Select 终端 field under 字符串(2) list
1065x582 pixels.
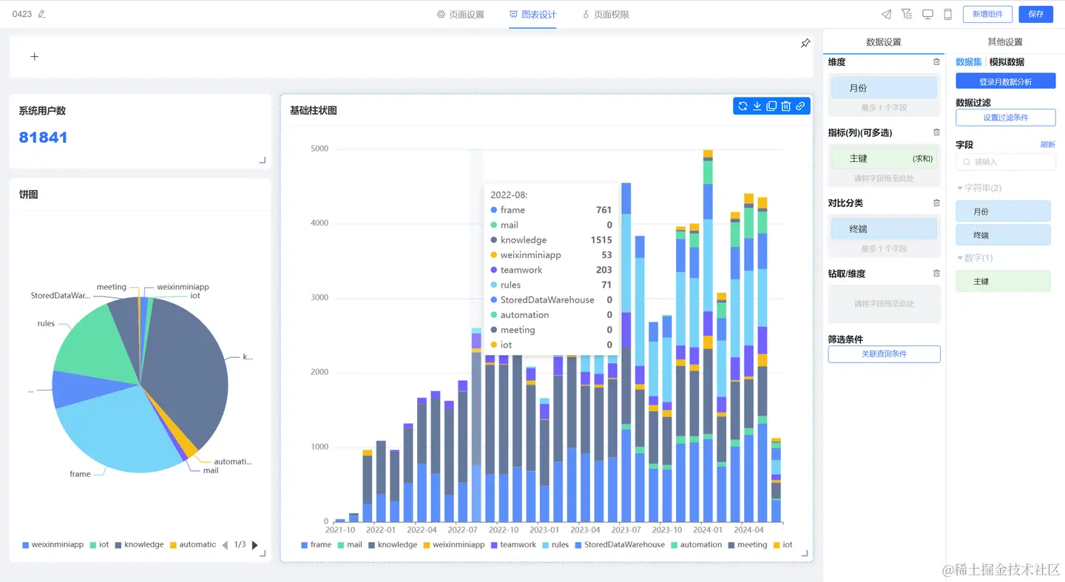1003,235
